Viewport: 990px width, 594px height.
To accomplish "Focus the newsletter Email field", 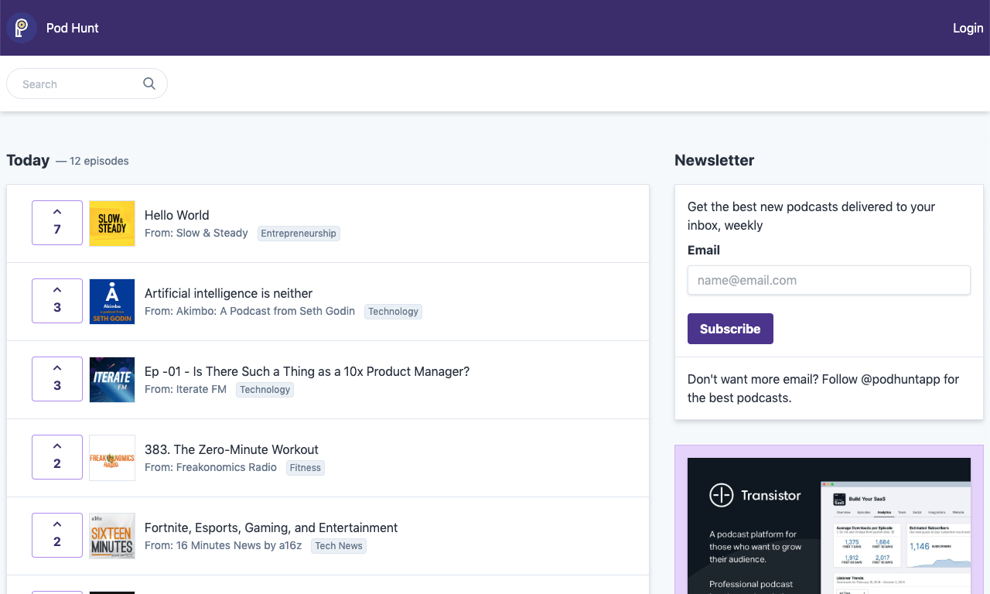I will (829, 280).
